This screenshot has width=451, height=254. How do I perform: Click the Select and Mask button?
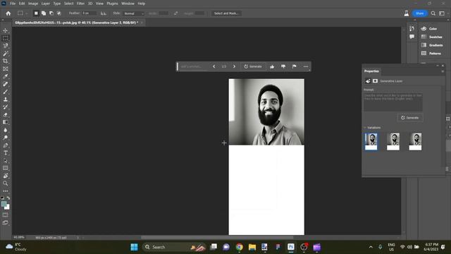pos(226,13)
